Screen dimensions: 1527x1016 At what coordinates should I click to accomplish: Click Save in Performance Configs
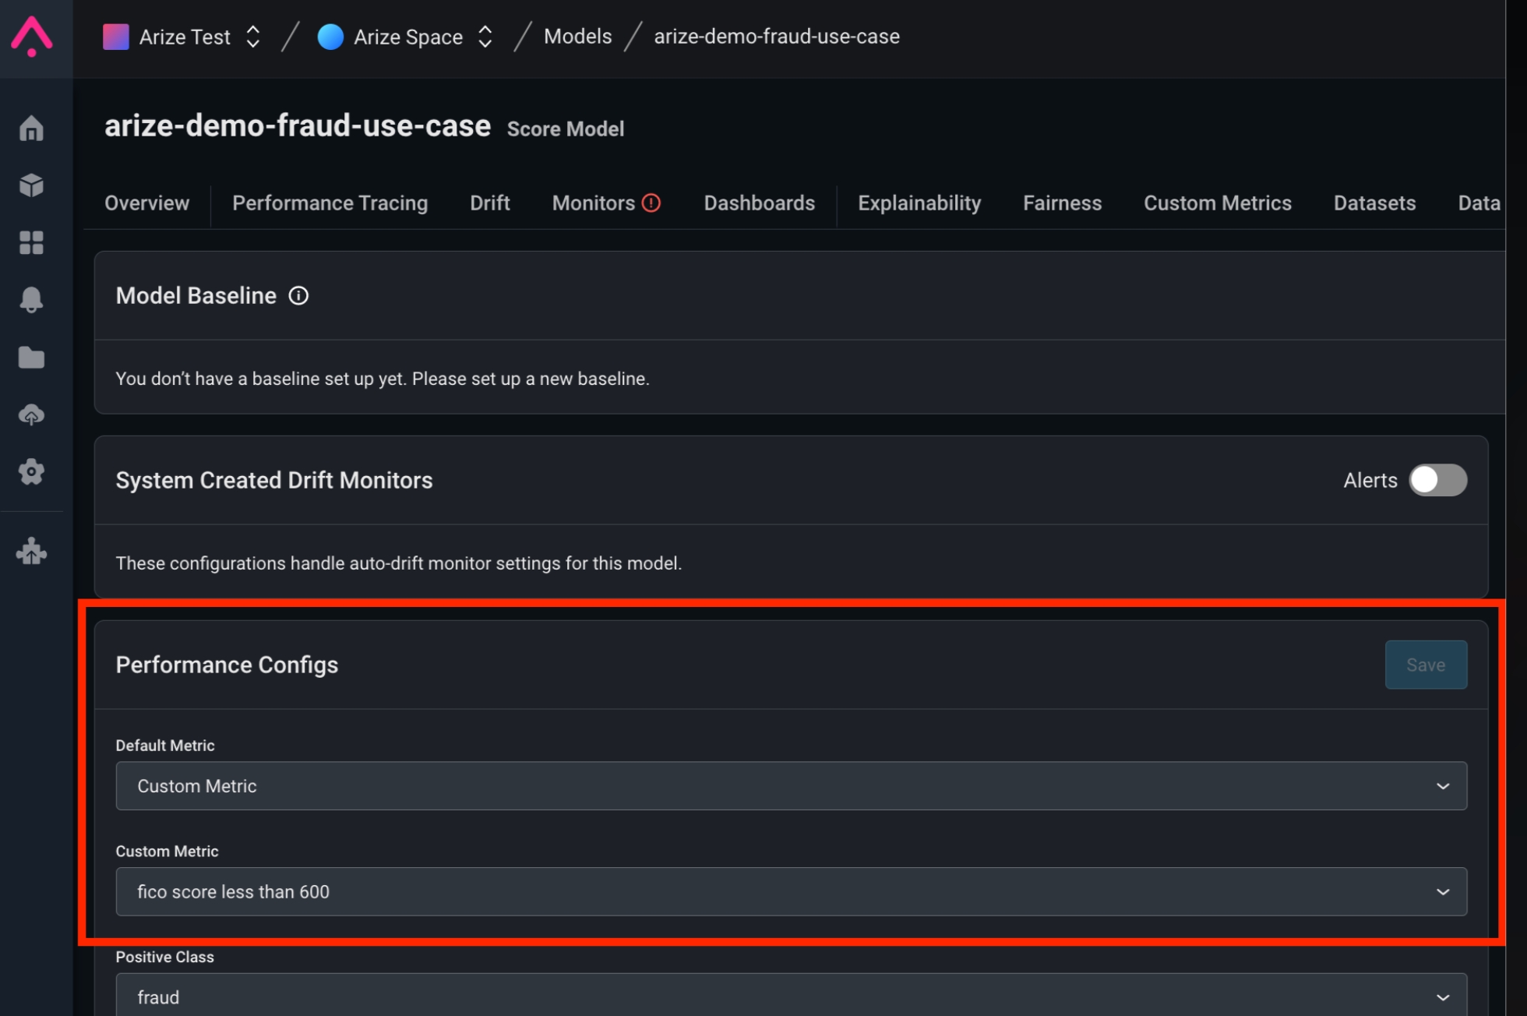[x=1425, y=665]
